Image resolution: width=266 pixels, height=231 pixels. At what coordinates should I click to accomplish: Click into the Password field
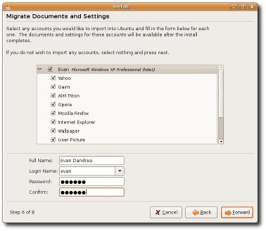pos(92,182)
